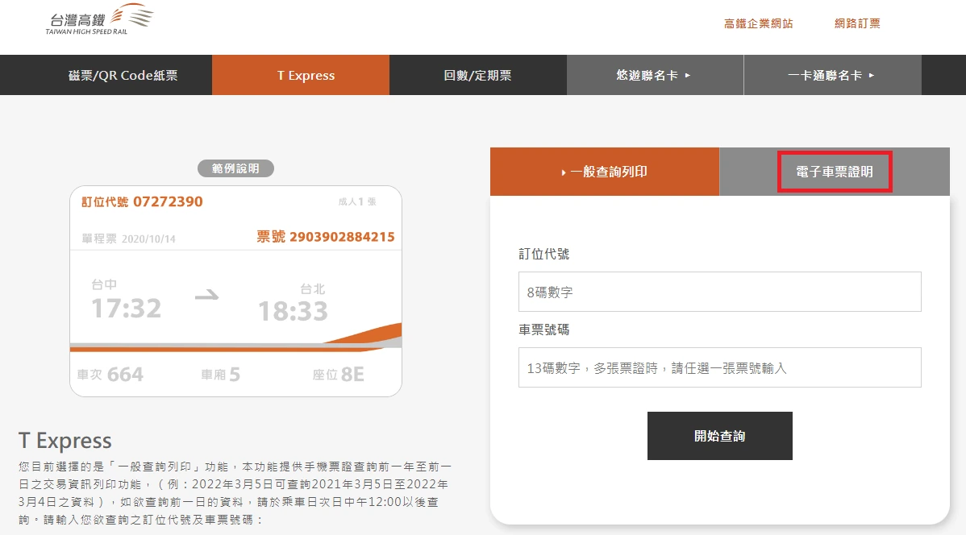The image size is (966, 535).
Task: Click the T Express section heading
Action: point(65,441)
